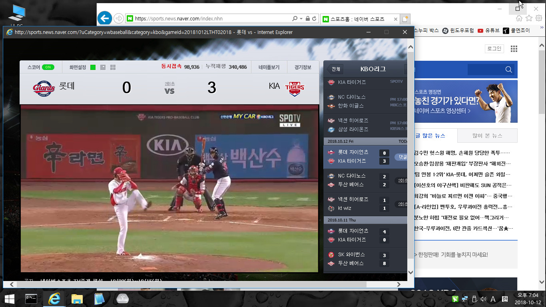Toggle the 한 Korean IME indicator
546x307 pixels.
[504, 299]
